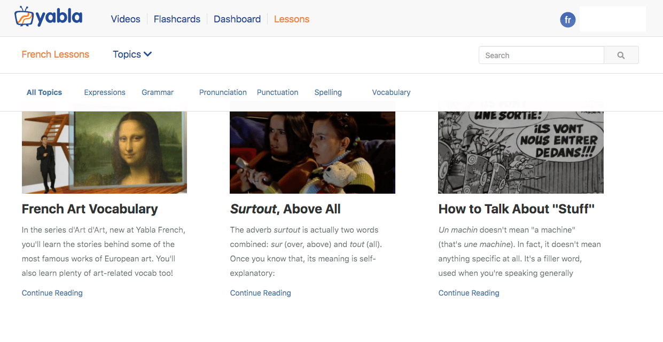Show Pronunciation lessons
This screenshot has height=342, width=663.
click(223, 92)
